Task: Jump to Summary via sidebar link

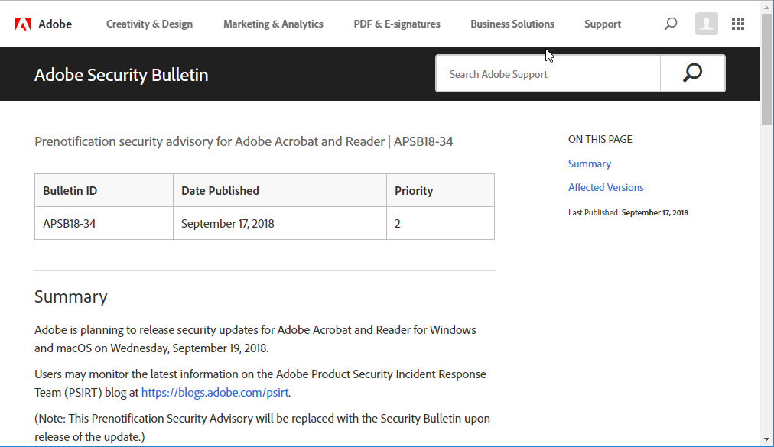Action: coord(589,164)
